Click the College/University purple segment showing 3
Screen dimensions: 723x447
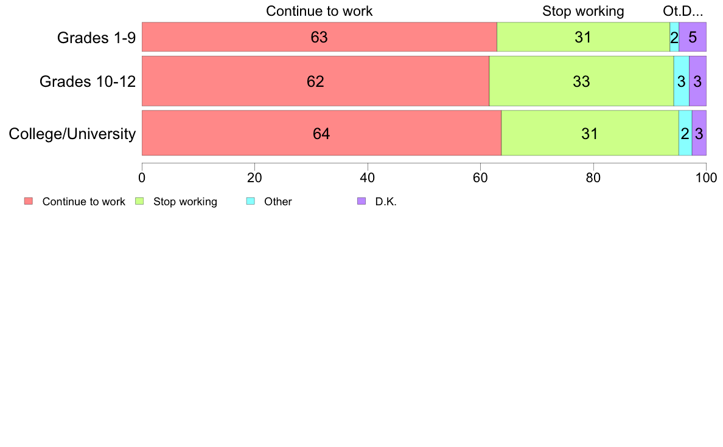pos(699,133)
